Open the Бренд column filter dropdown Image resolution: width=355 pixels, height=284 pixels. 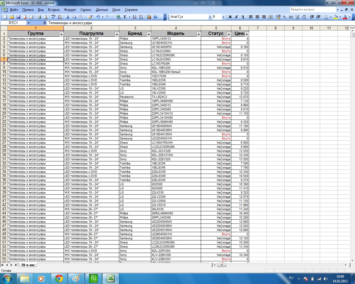(x=149, y=34)
